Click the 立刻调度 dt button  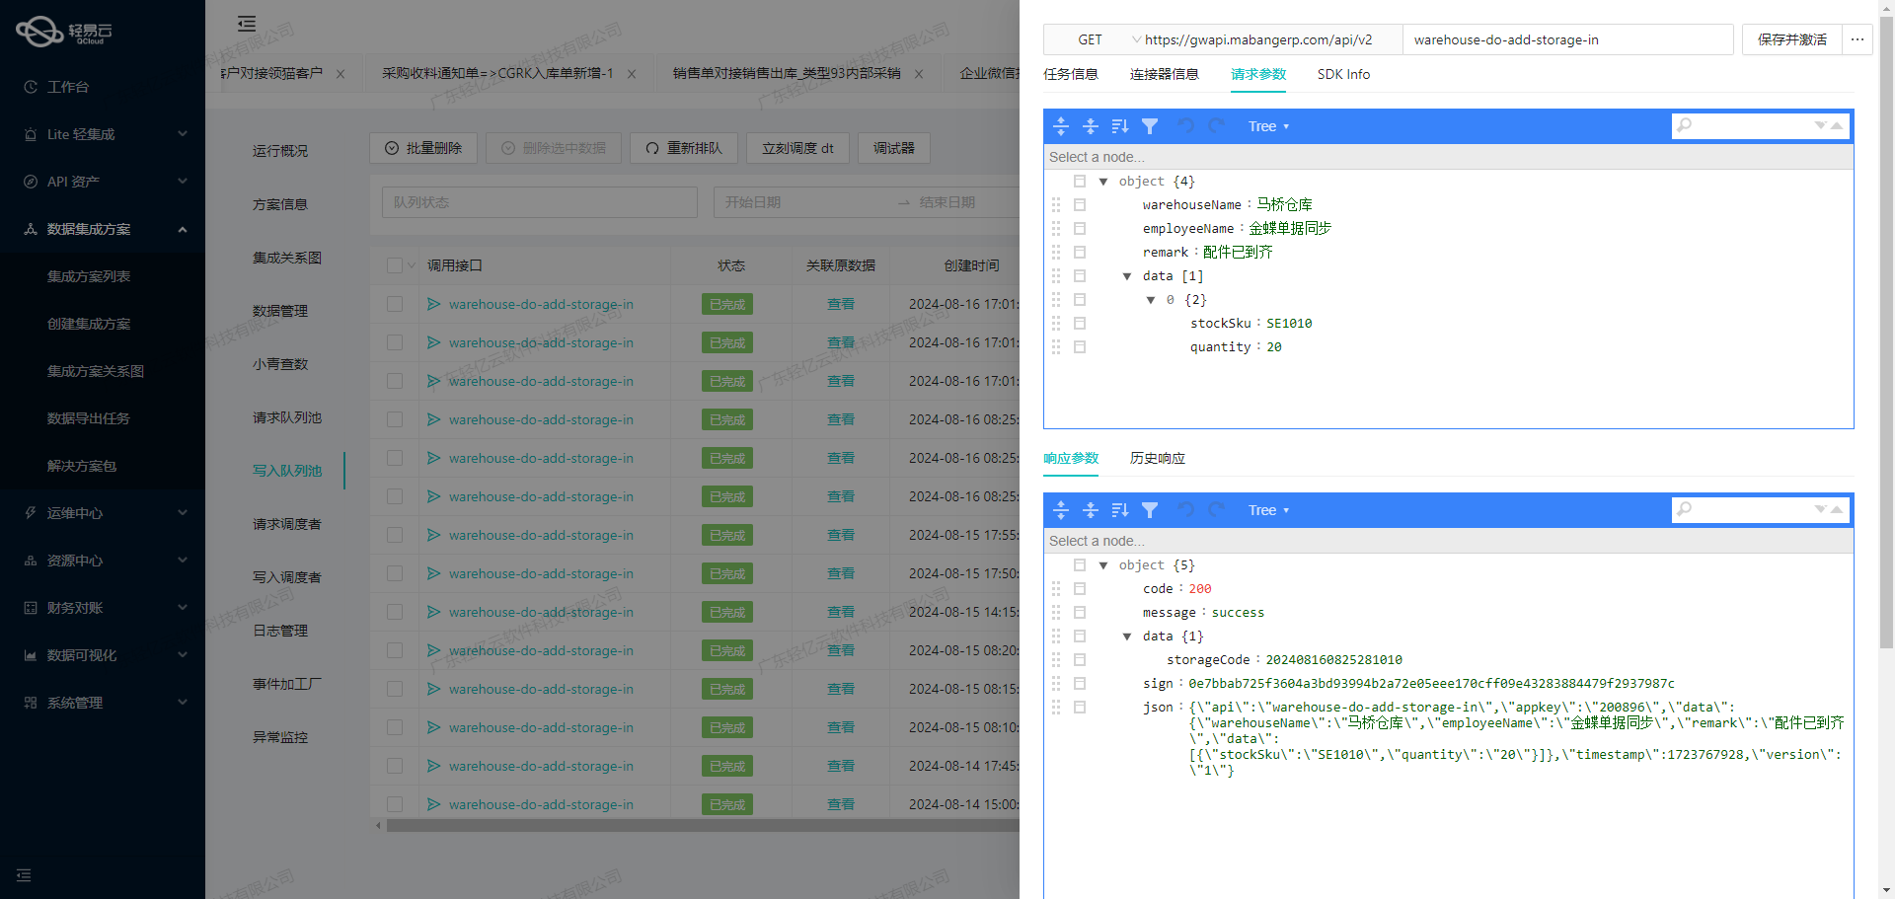coord(798,148)
